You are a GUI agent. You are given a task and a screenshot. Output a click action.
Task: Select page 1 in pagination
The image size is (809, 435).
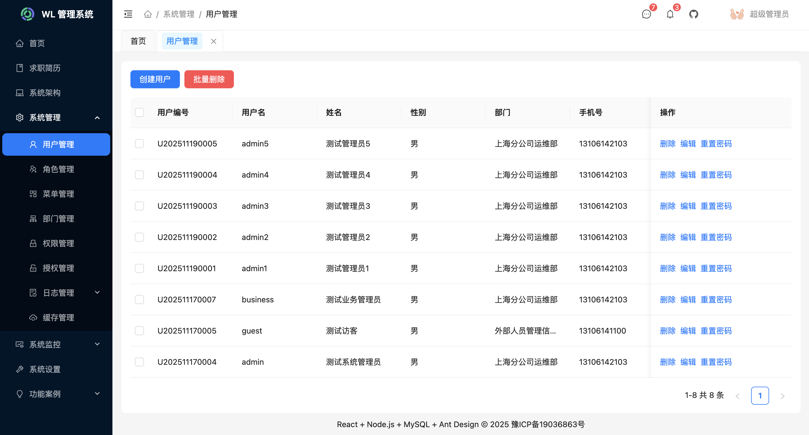point(760,395)
